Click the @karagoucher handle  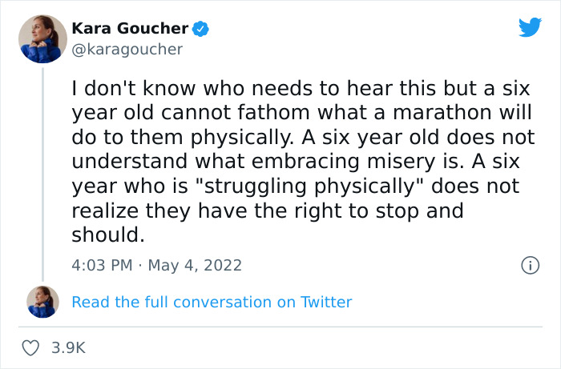pyautogui.click(x=127, y=50)
